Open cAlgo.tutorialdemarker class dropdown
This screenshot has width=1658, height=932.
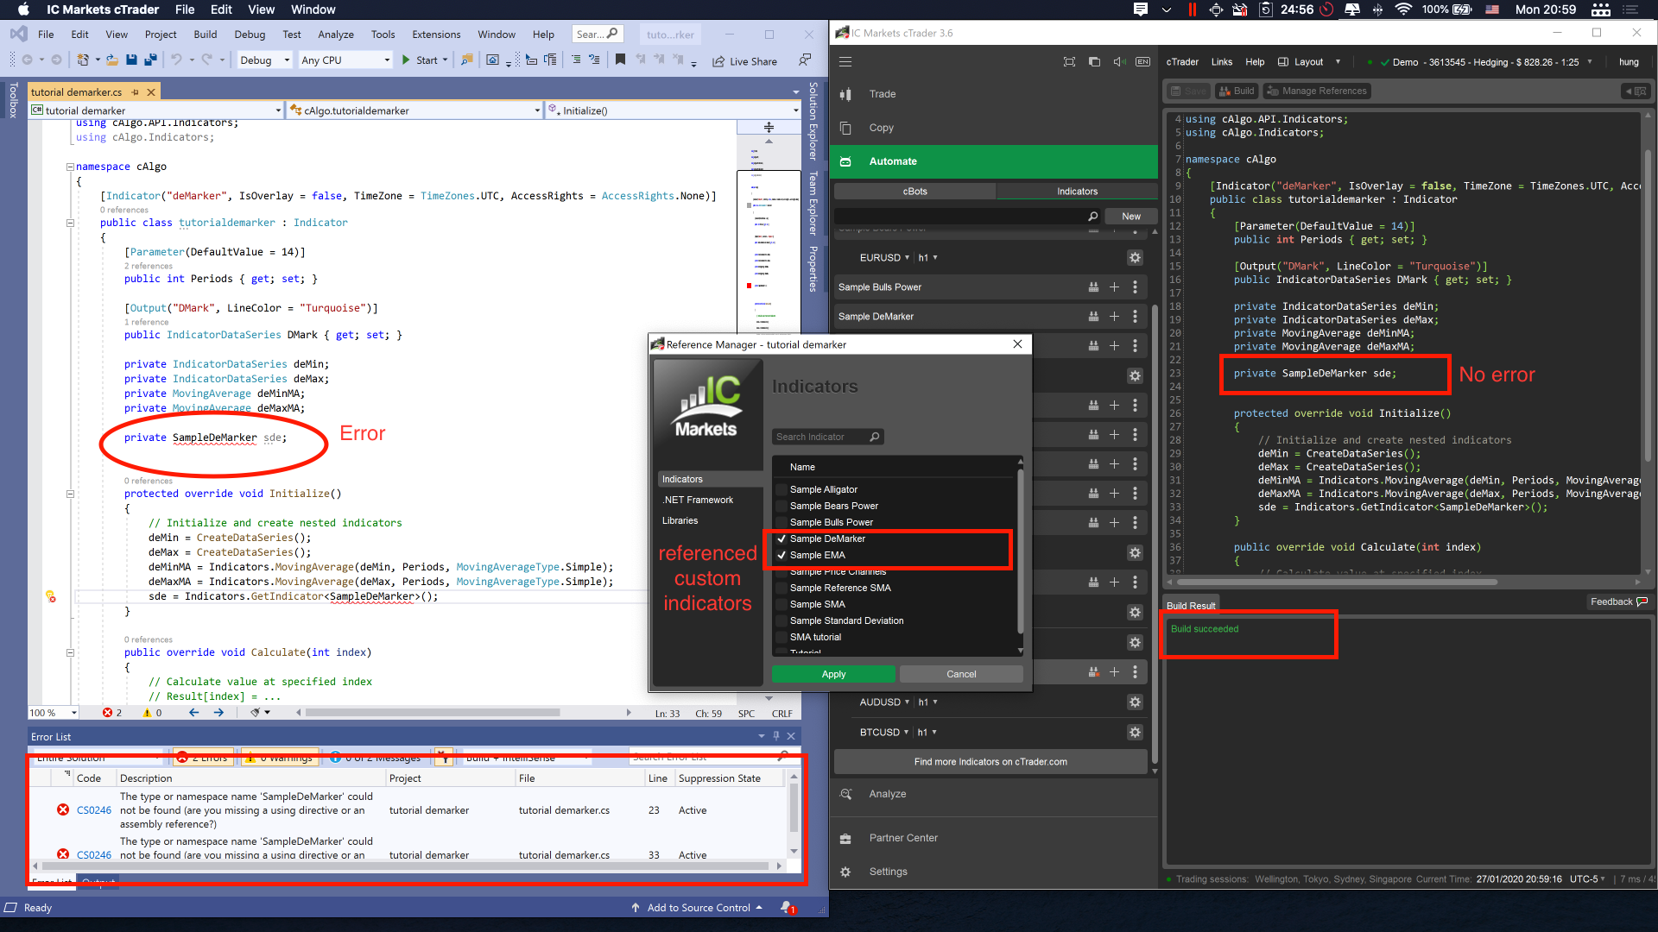coord(415,110)
